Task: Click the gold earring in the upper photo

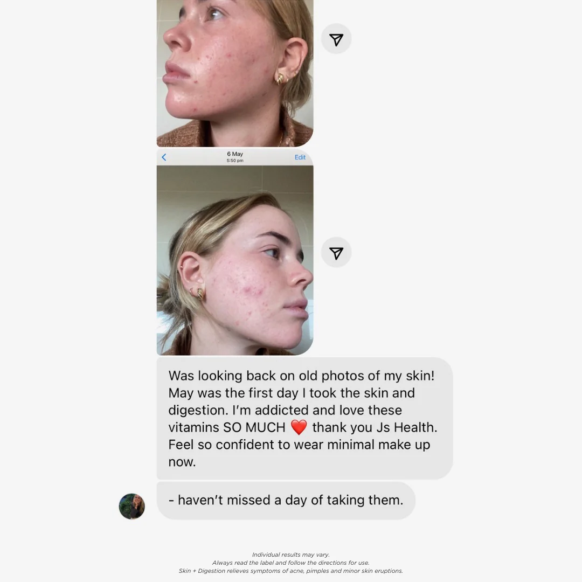Action: coord(279,78)
